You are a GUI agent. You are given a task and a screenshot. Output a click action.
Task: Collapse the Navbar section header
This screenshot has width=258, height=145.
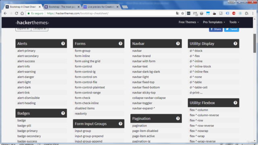pos(156,43)
